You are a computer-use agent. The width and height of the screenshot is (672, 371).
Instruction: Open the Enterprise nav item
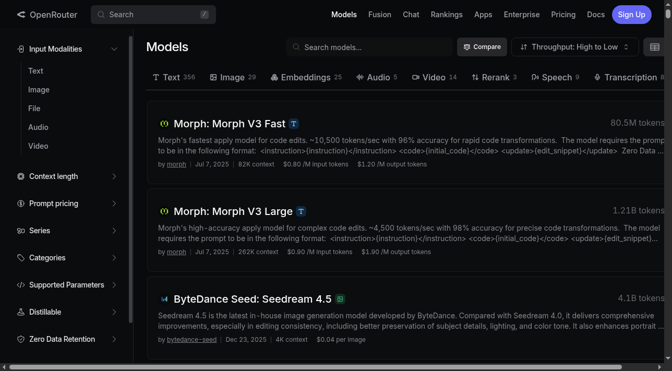(522, 15)
